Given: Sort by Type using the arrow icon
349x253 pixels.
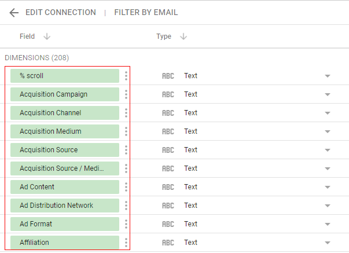Looking at the screenshot, I should [183, 36].
